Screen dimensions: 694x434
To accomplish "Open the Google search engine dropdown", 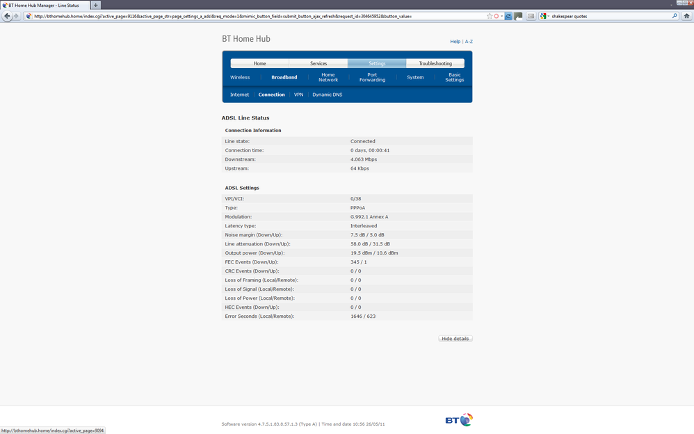I will pyautogui.click(x=544, y=16).
